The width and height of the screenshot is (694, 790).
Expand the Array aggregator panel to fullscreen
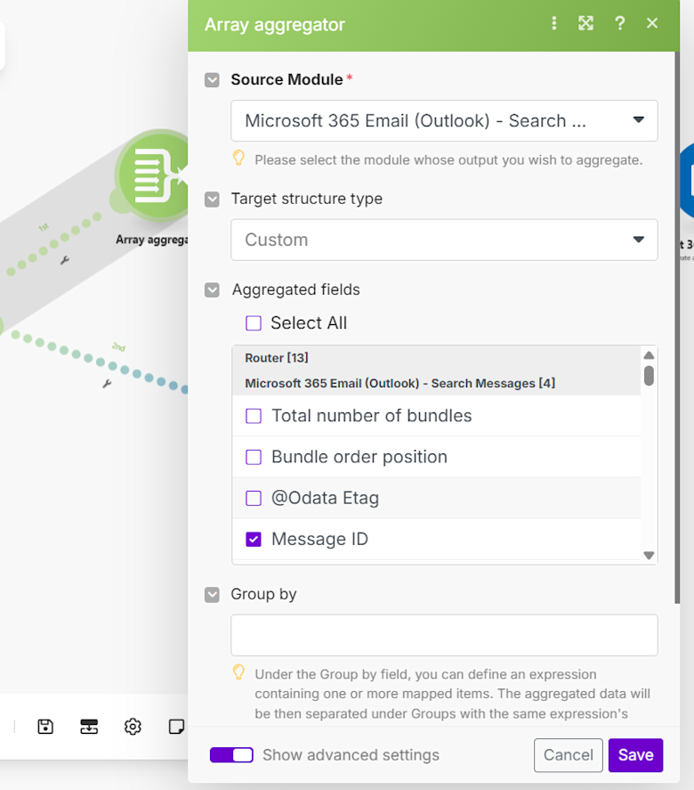click(585, 23)
